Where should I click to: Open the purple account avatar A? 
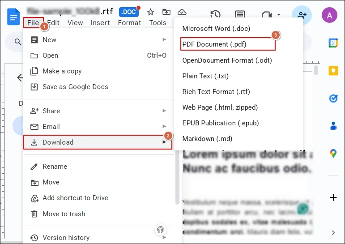[329, 15]
